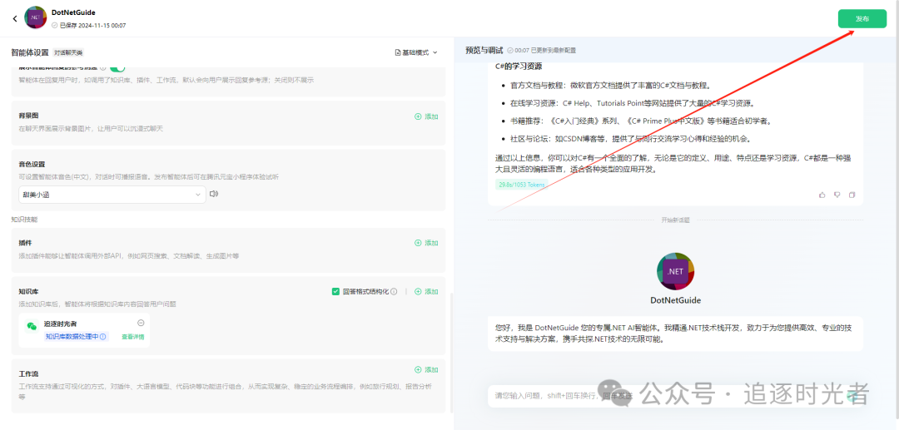Toggle the 回答格式结构化 checkbox

tap(336, 291)
